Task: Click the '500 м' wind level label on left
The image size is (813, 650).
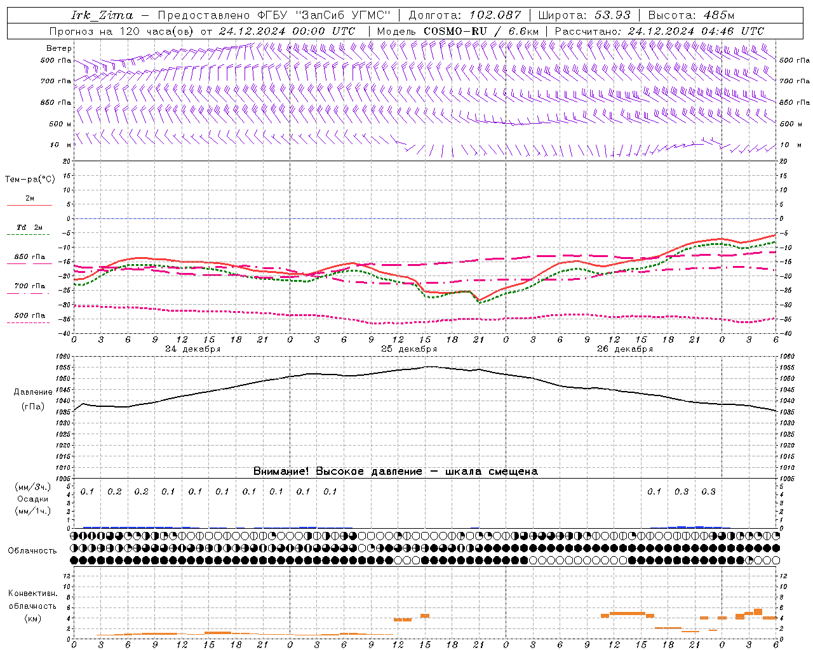Action: click(x=60, y=124)
